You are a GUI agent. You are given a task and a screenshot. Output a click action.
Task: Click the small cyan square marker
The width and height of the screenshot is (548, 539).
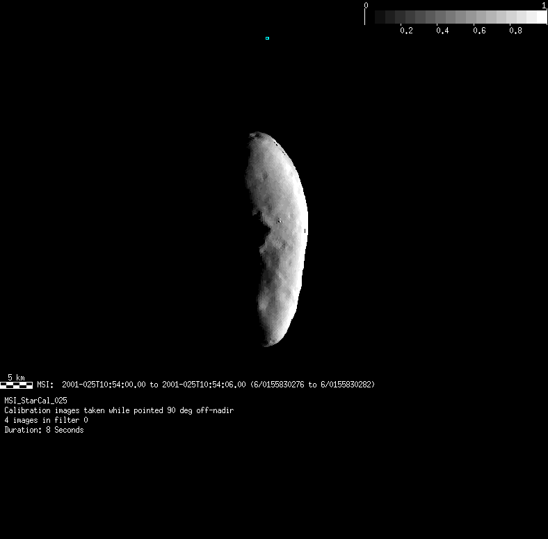tap(267, 38)
